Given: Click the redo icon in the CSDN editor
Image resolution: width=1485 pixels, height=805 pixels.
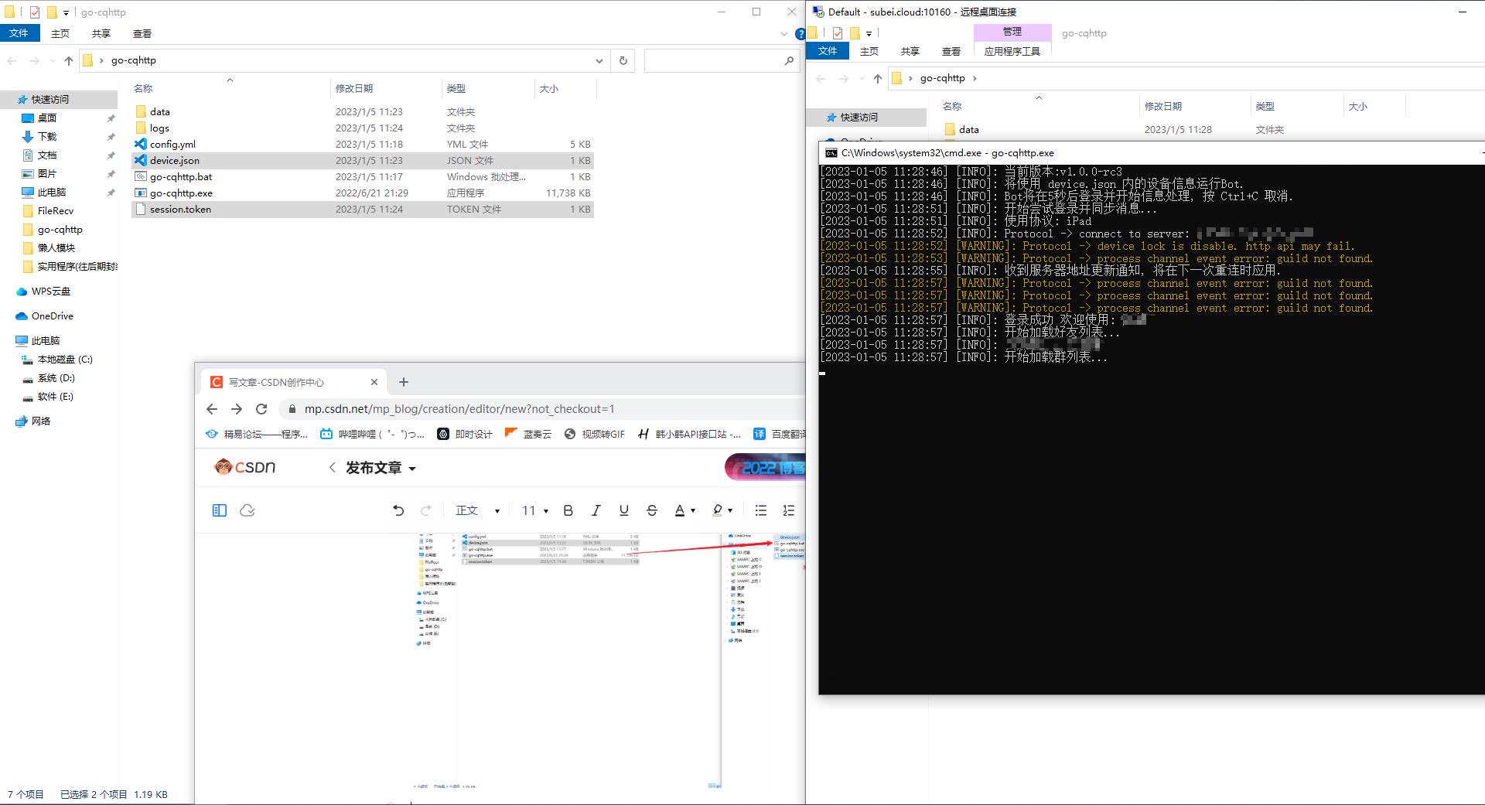Looking at the screenshot, I should (426, 510).
